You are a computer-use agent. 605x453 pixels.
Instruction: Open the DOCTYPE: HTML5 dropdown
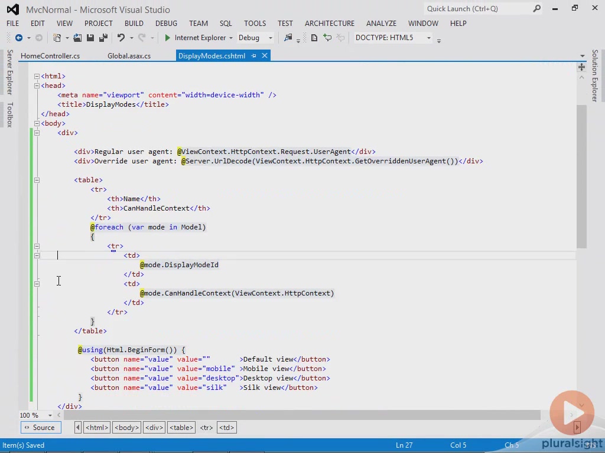(x=428, y=38)
